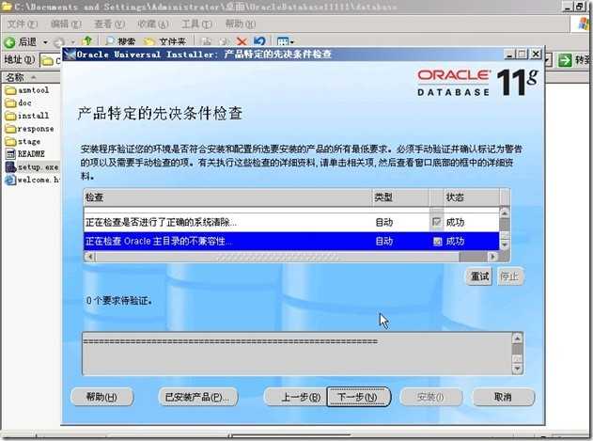The width and height of the screenshot is (593, 441).
Task: Proceed with the 下一步(N) button
Action: point(358,397)
